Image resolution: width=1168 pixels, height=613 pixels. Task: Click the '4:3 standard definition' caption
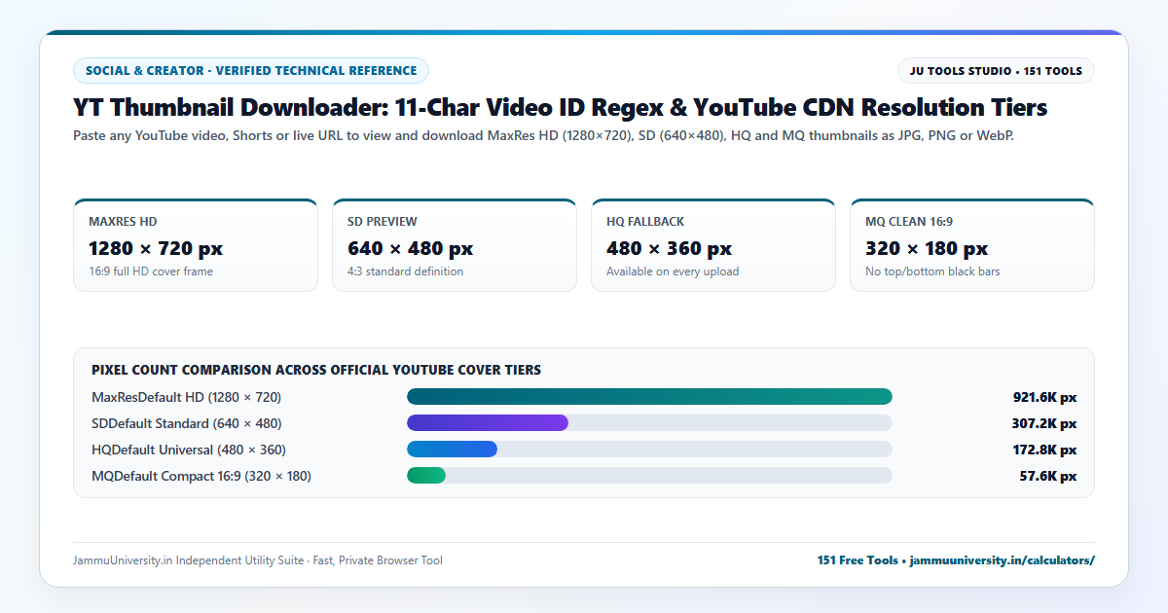(405, 271)
